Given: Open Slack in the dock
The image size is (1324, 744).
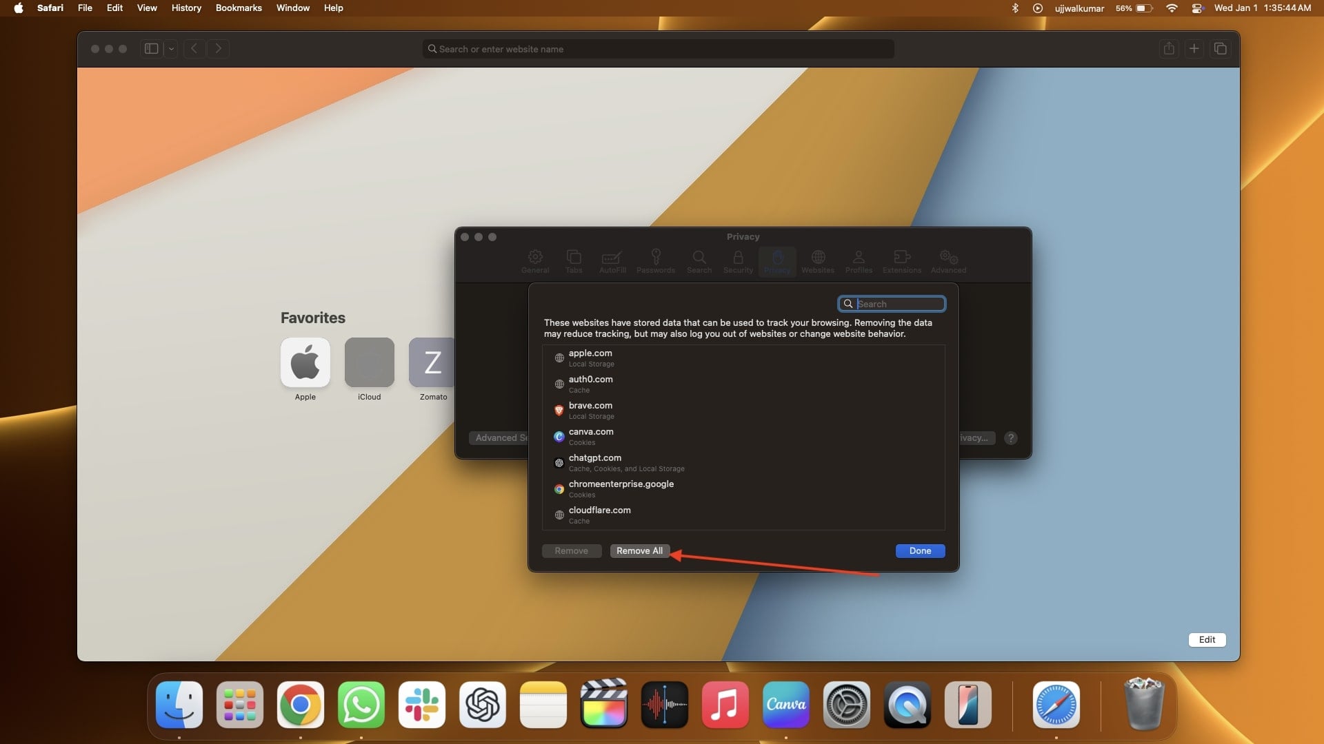Looking at the screenshot, I should pos(422,705).
